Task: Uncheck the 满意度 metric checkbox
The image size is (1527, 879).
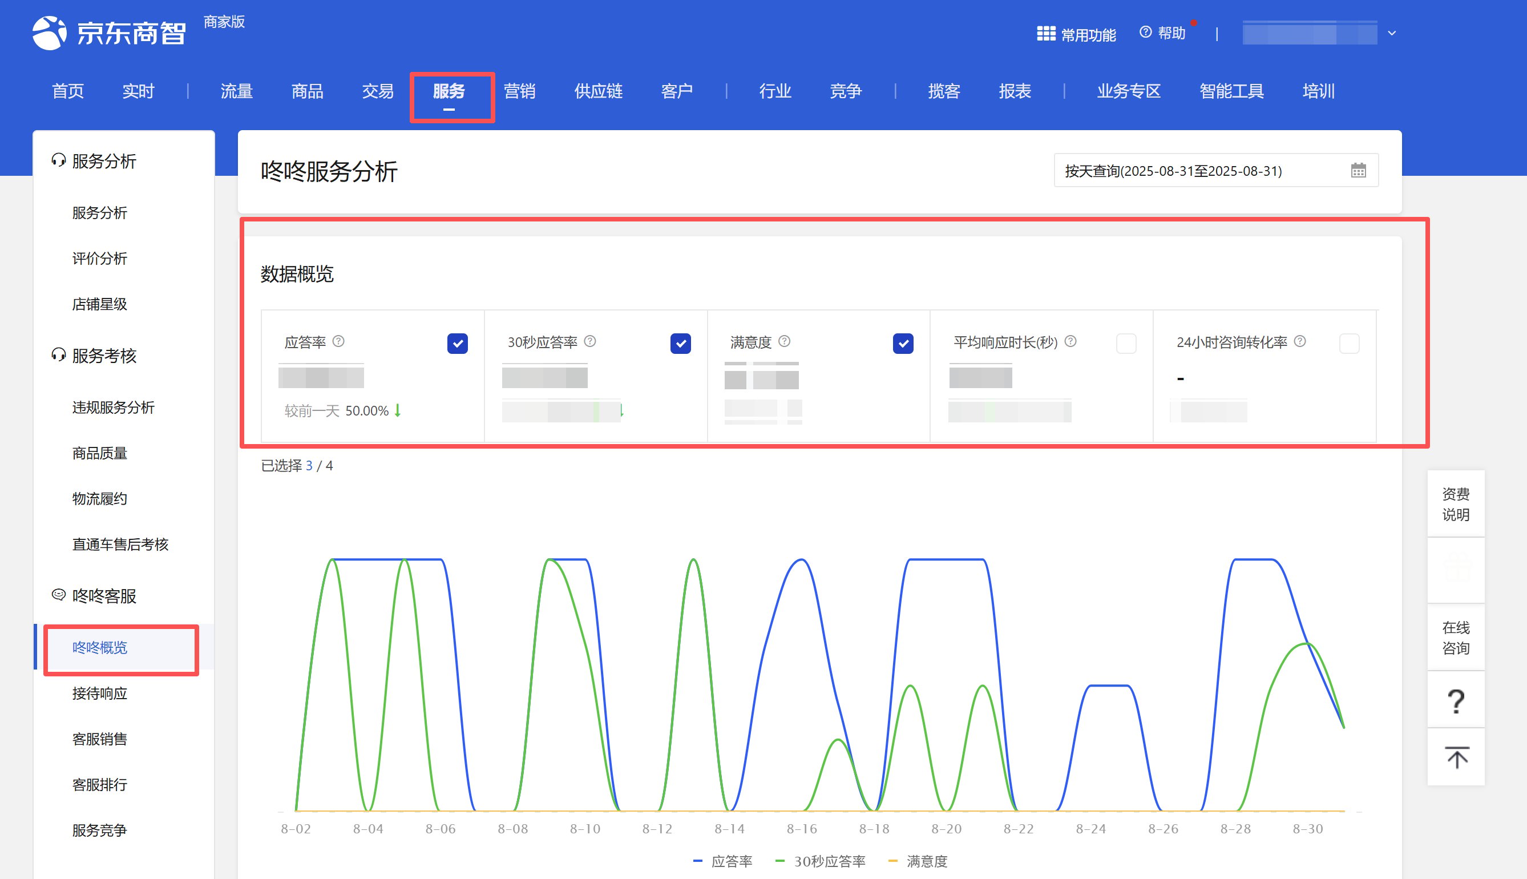Action: [x=903, y=344]
